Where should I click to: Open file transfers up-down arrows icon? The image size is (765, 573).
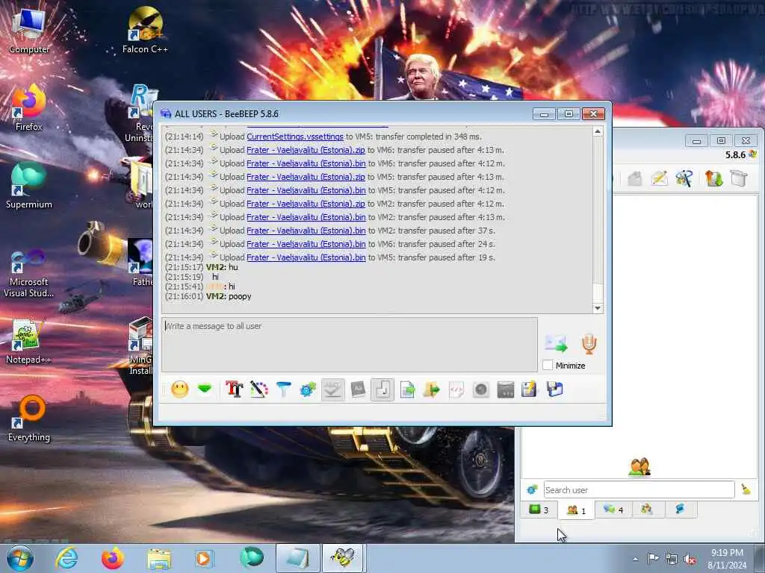[713, 178]
